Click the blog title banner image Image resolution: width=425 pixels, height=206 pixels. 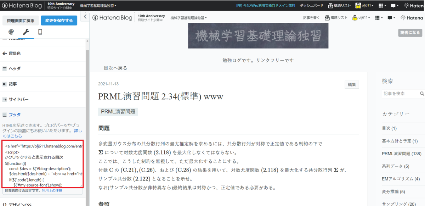258,35
